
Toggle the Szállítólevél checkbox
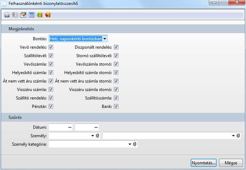pos(51,56)
